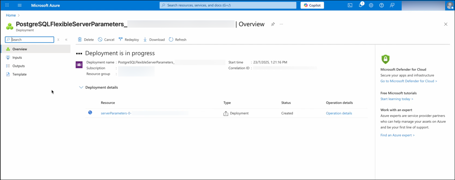Click the Deployment is in progress heading
455x180 pixels.
pyautogui.click(x=120, y=53)
